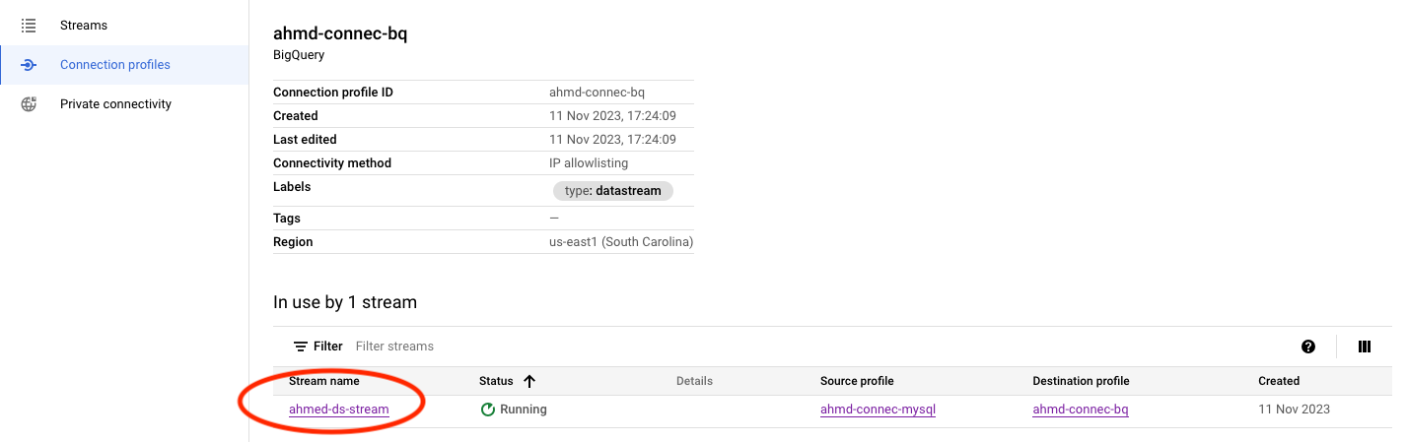Toggle sort arrow next to Status
Screen dimensions: 1407x442
tap(529, 381)
